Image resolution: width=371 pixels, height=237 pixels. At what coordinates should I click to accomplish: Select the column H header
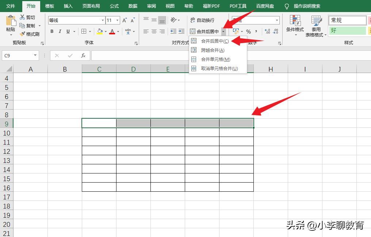tap(271, 69)
